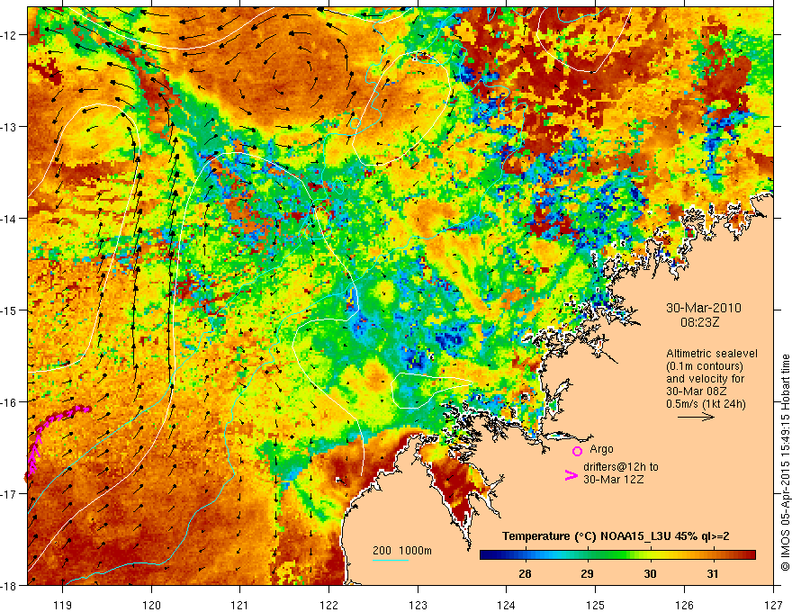Click latitude axis label -16

click(x=10, y=402)
